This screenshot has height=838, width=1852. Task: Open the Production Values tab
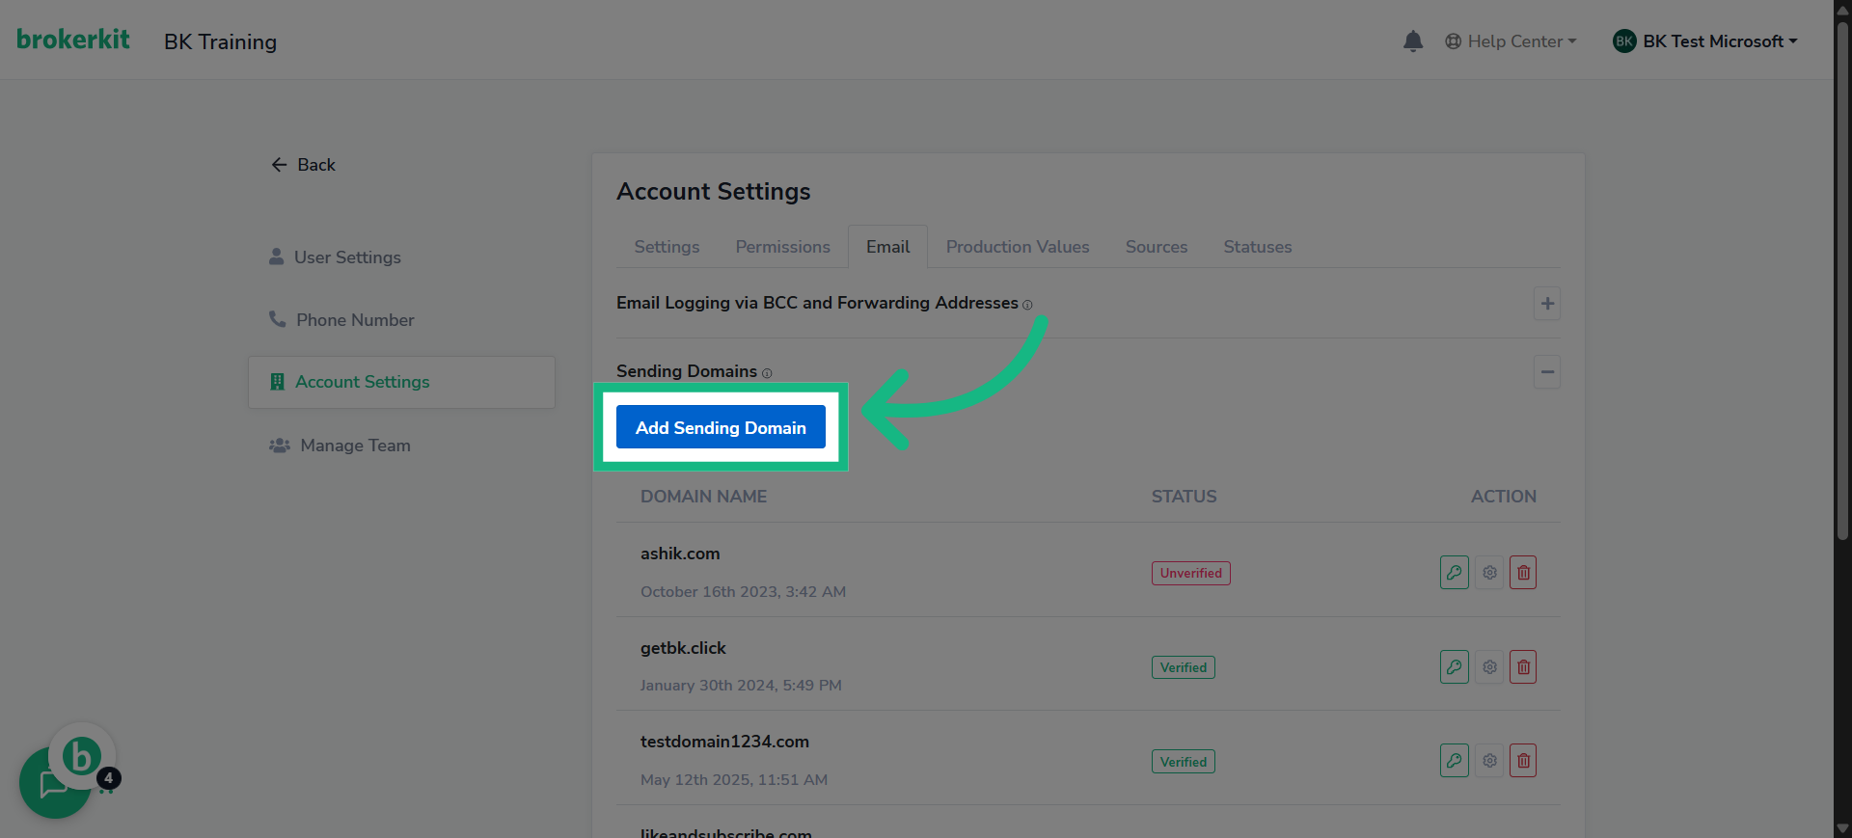tap(1018, 247)
